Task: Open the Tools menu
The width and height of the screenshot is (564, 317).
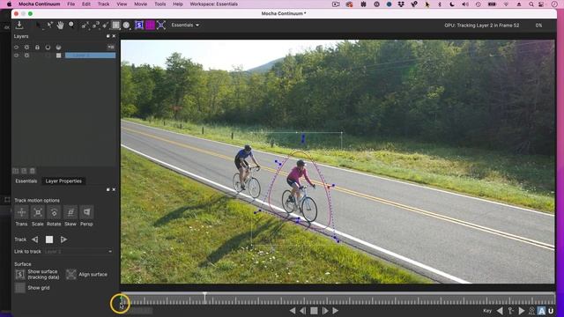Action: (x=160, y=4)
